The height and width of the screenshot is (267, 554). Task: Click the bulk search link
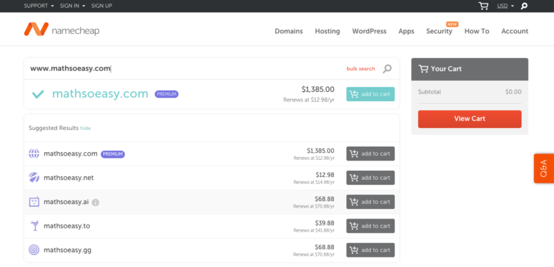(x=361, y=68)
